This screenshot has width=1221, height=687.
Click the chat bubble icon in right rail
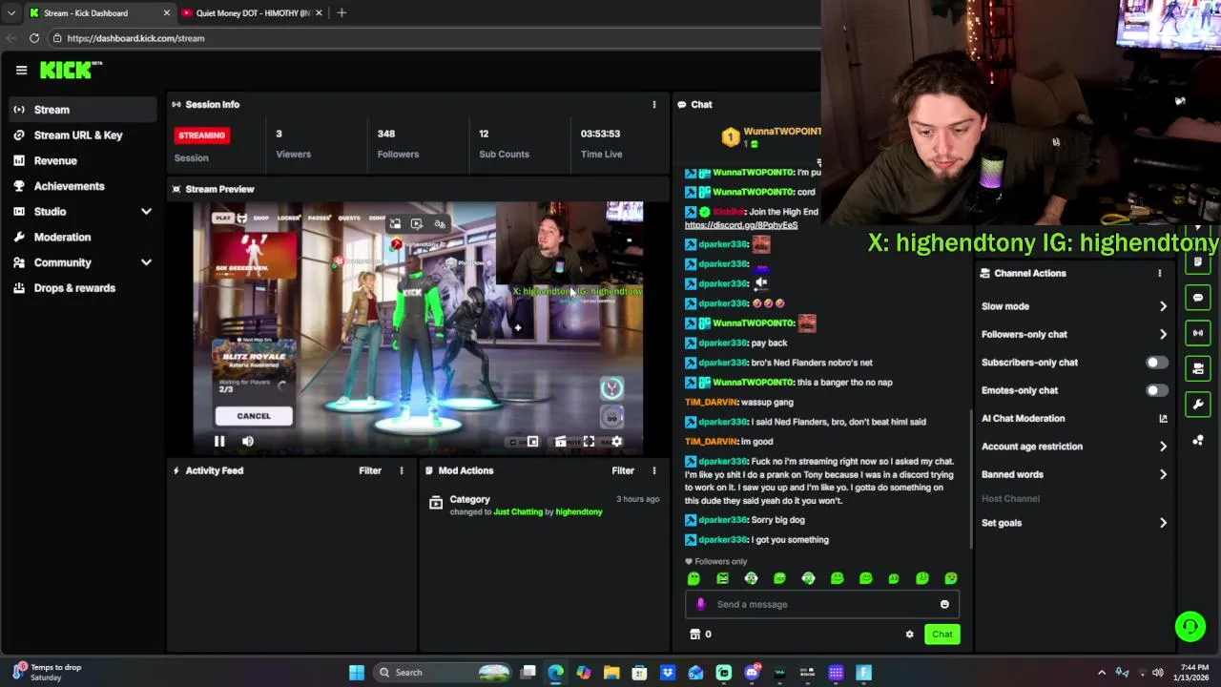pyautogui.click(x=1198, y=298)
